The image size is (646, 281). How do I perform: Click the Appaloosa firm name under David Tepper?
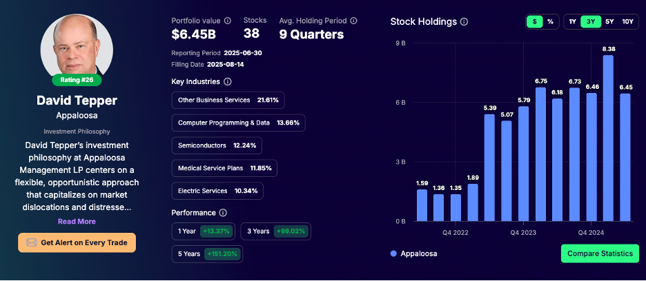(77, 116)
